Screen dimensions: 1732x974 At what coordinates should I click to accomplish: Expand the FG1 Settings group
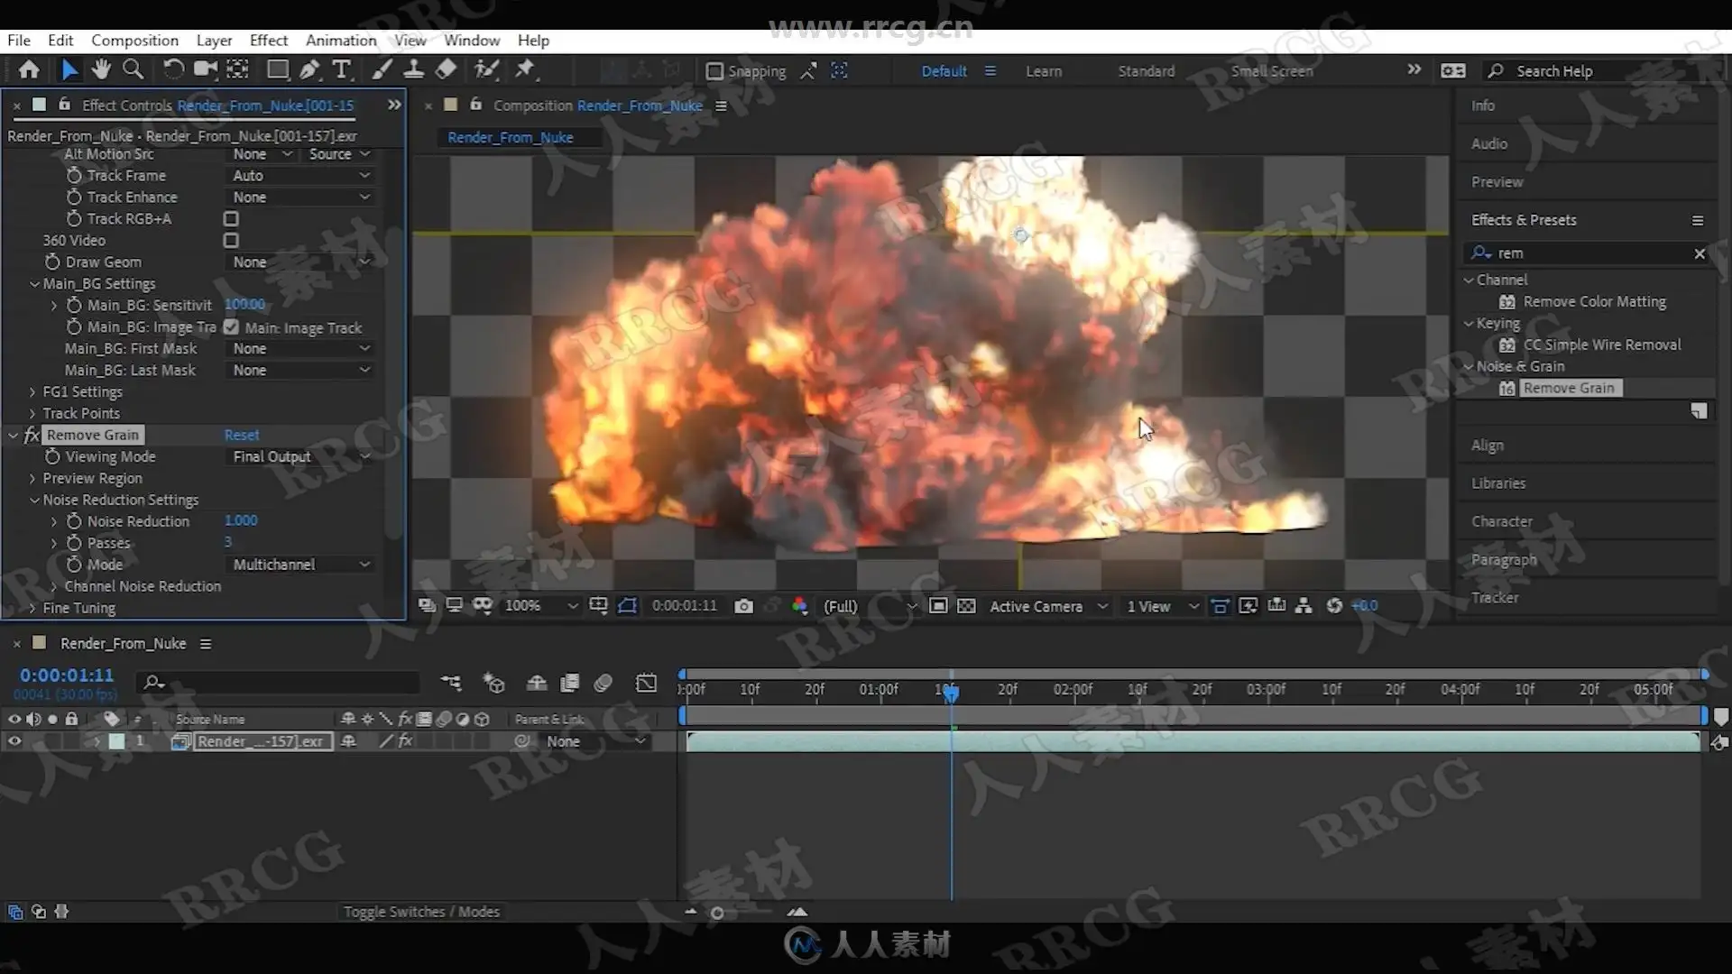click(x=32, y=392)
